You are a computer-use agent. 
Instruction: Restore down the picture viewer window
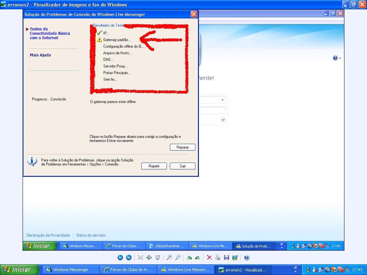pos(354,4)
